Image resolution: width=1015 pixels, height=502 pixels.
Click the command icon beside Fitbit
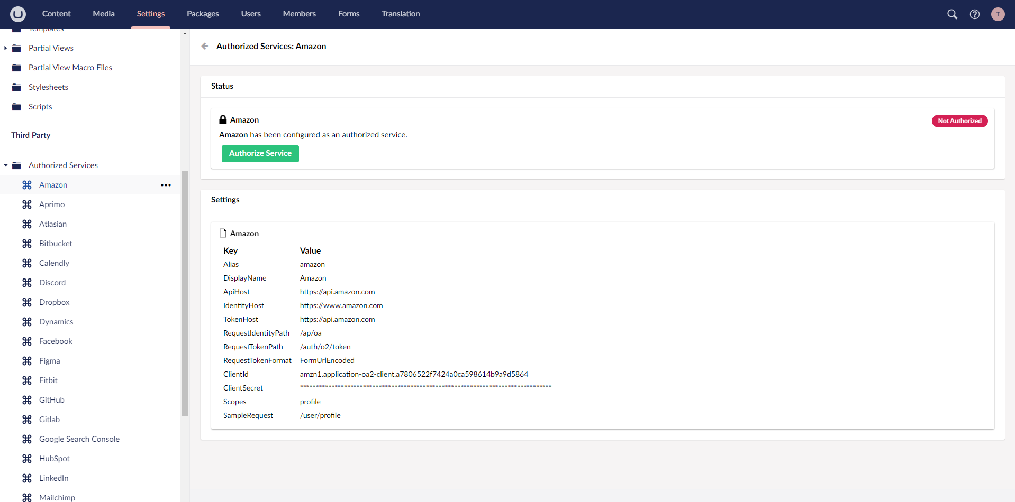(x=27, y=380)
